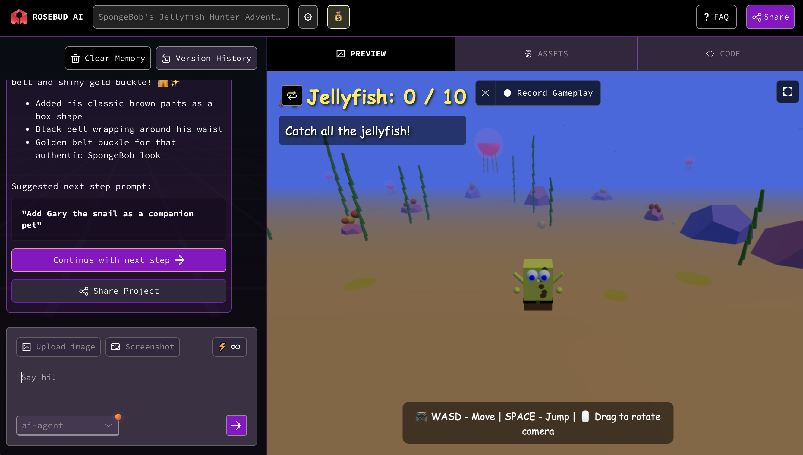Expand the ai-agent dropdown
This screenshot has height=455, width=803.
pyautogui.click(x=68, y=425)
